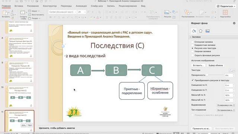This screenshot has height=134, width=238.
Task: Select the Узорная заливка radio option
Action: point(193,51)
